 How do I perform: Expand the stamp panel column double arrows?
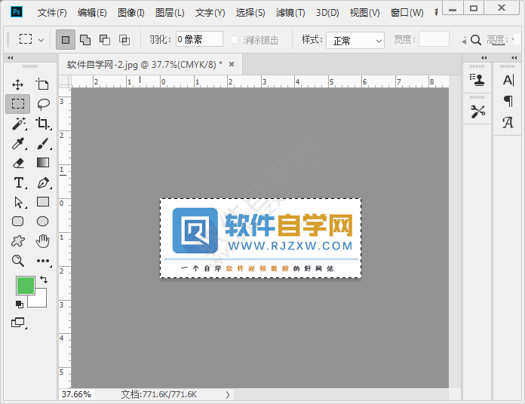point(484,57)
